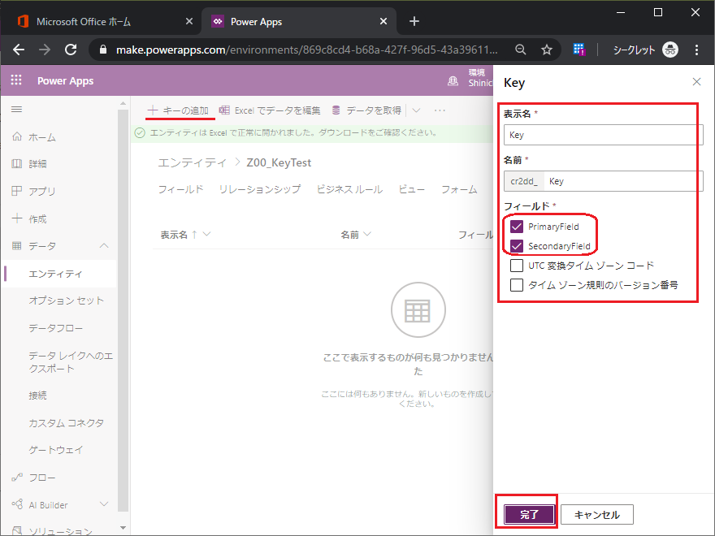Click Edit data in Excel command
Viewport: 715px width, 536px height.
pos(270,110)
